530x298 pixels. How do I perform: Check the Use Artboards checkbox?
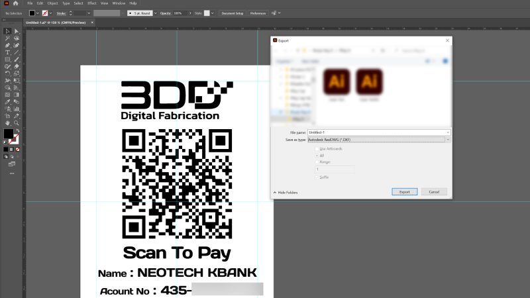coord(317,148)
